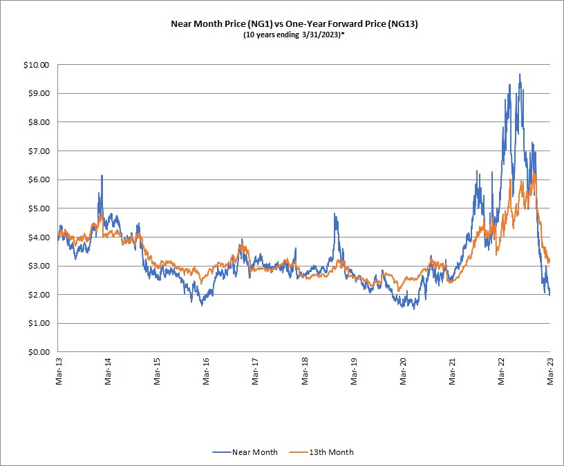Select the subtitle '(10 years ending 3/31/2023)*'
The height and width of the screenshot is (466, 564).
[x=294, y=35]
